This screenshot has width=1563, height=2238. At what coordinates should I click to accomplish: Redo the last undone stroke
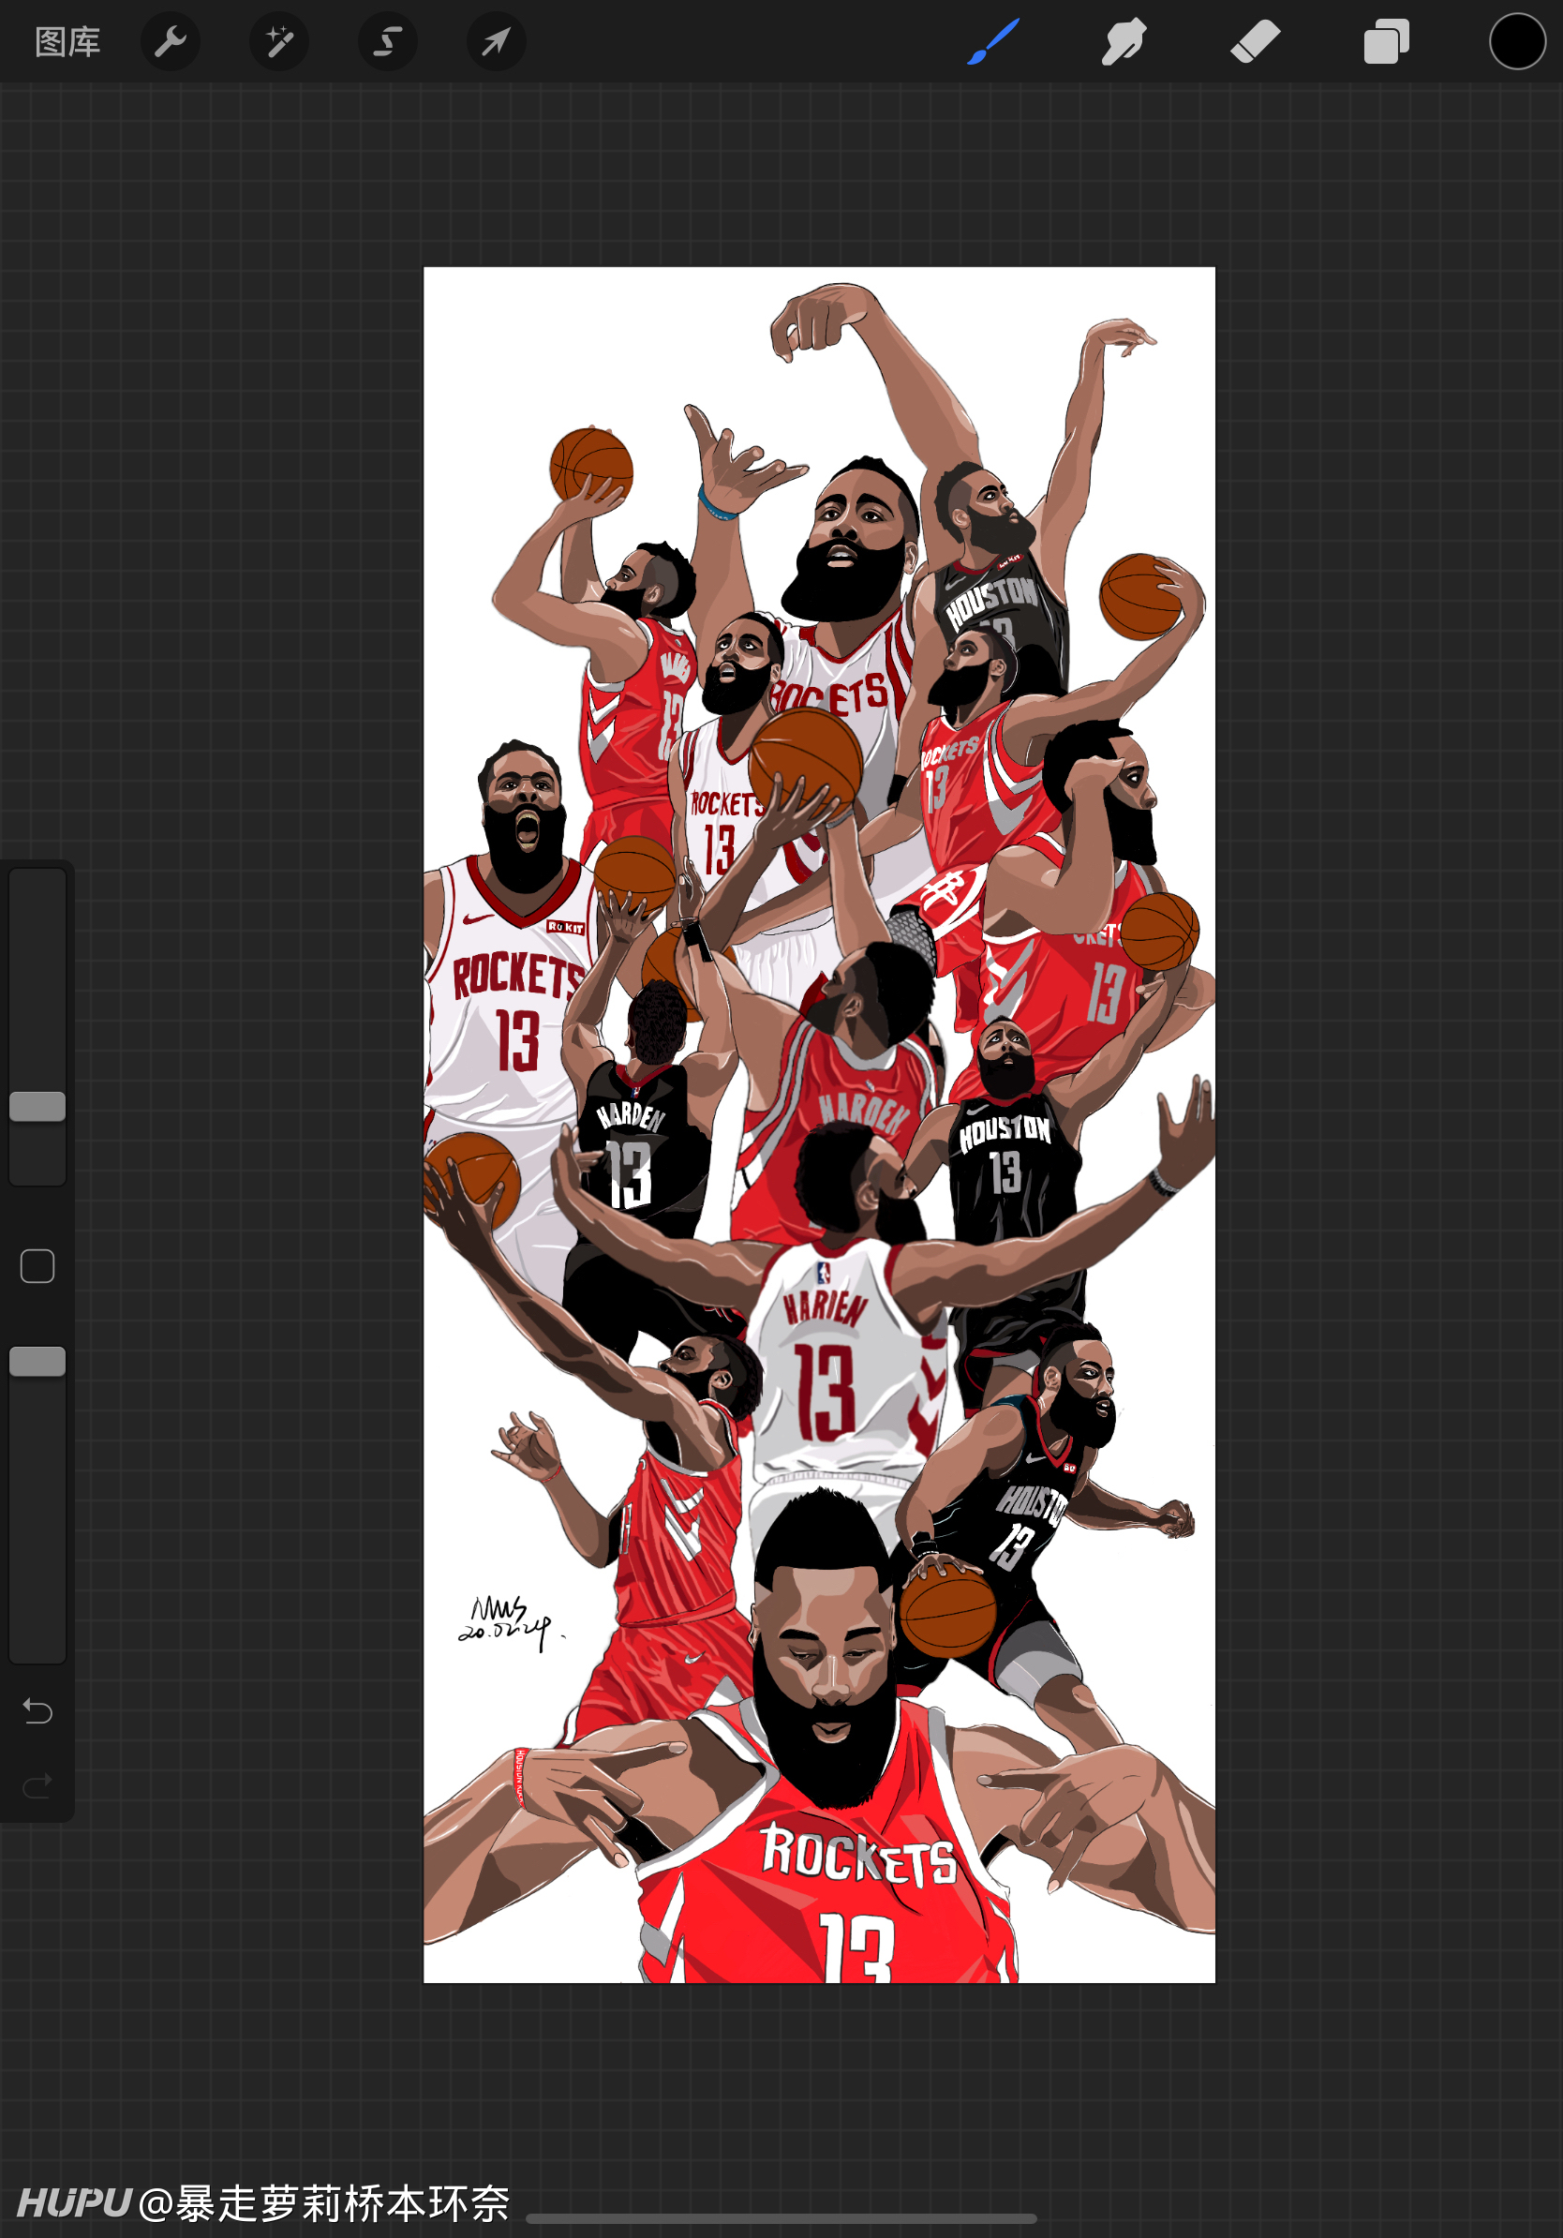(37, 1785)
